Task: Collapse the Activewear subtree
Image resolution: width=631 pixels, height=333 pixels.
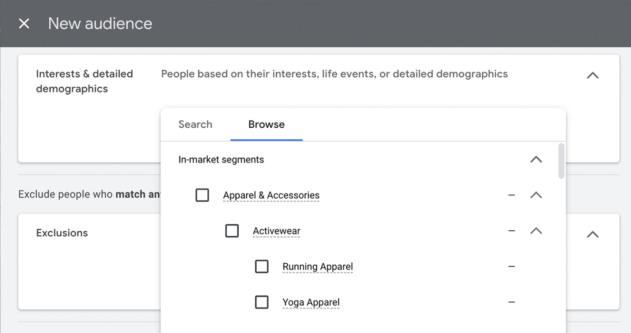Action: point(536,231)
